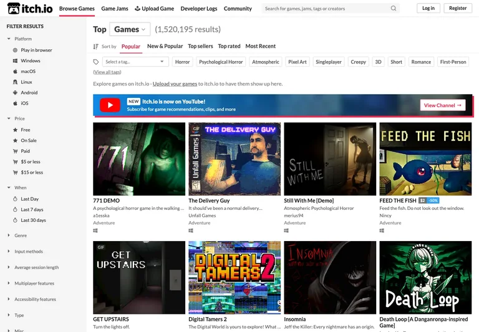The width and height of the screenshot is (479, 332).
Task: Click the clock icon next to Last Day
Action: [x=15, y=199]
